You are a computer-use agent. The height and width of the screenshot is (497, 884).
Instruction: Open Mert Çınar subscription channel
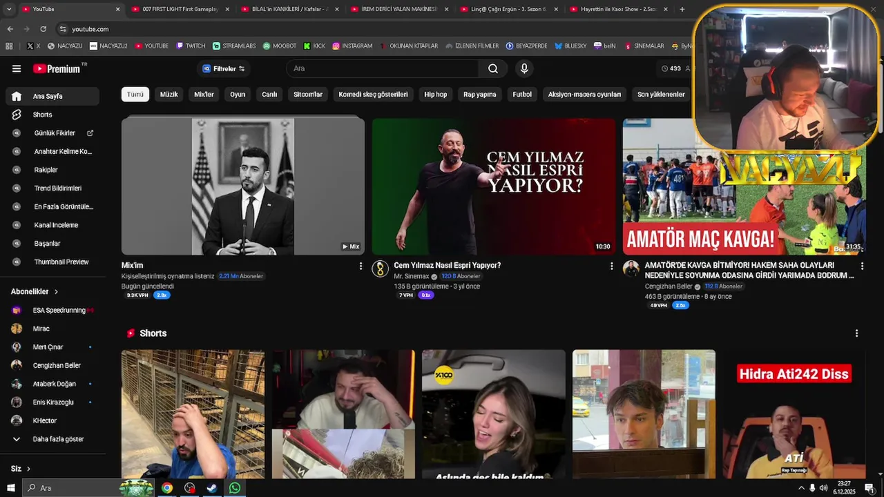(x=52, y=347)
